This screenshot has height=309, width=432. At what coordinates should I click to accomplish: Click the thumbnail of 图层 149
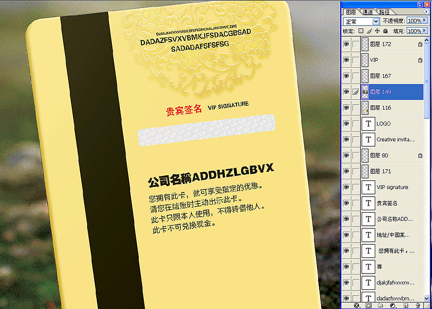(x=365, y=92)
